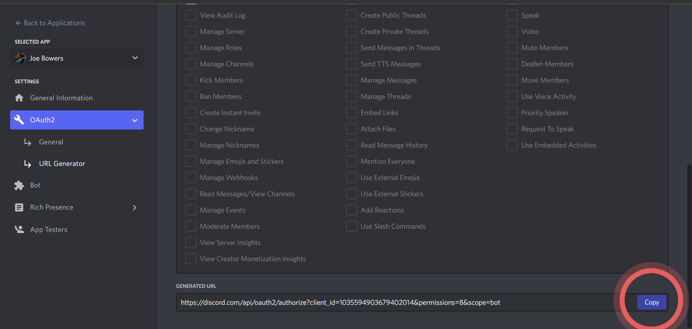Tick View Creator Monetization Insights

click(191, 259)
